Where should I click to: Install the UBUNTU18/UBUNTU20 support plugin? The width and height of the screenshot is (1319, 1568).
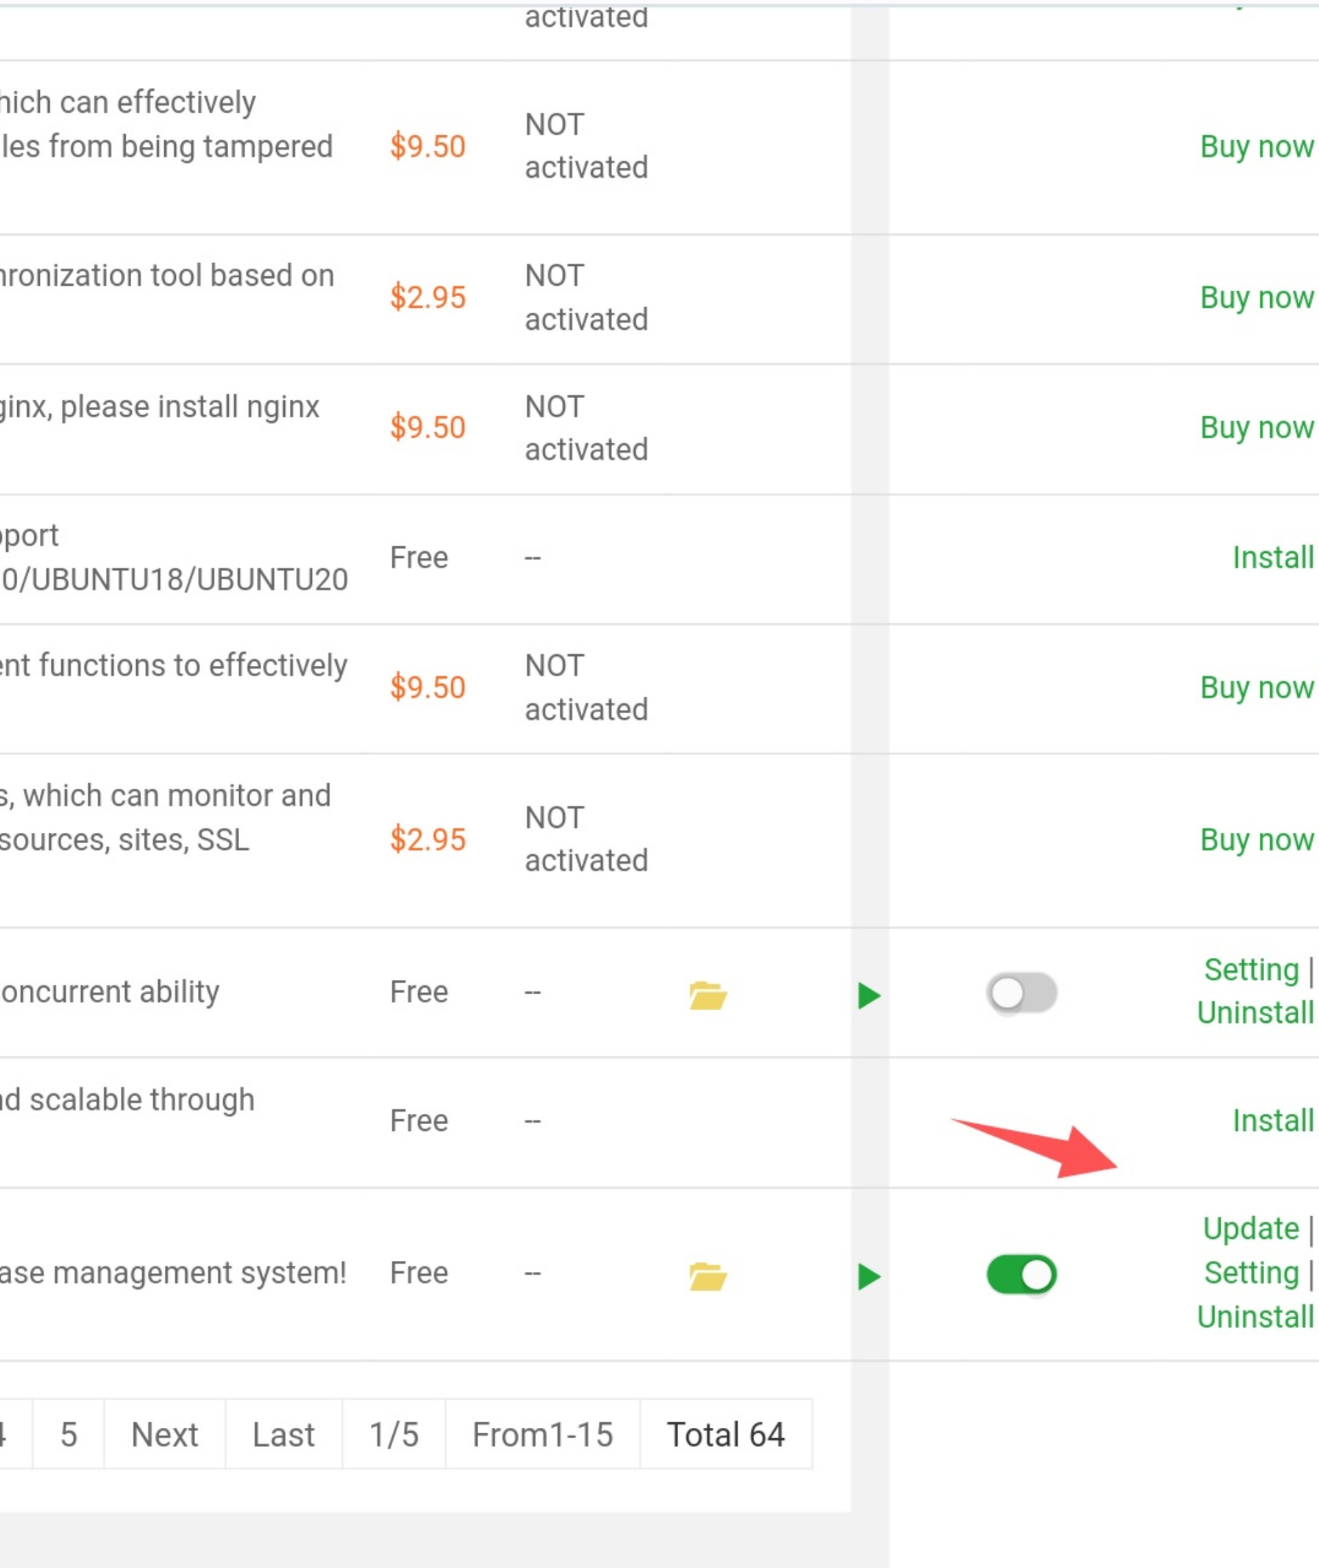[x=1273, y=558]
